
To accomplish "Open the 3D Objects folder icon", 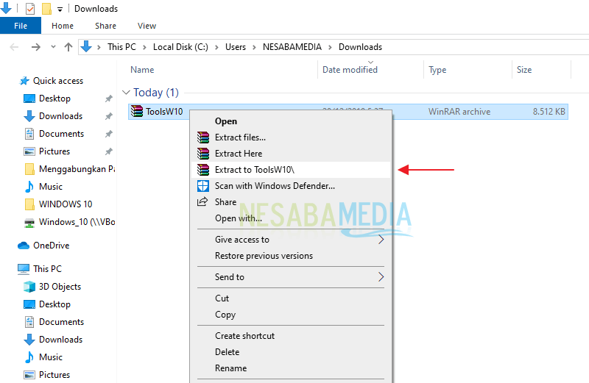I will click(29, 287).
